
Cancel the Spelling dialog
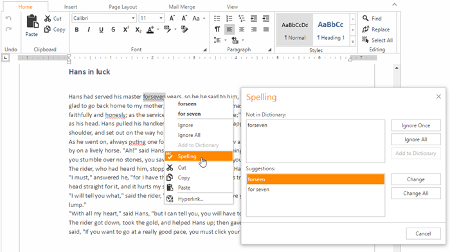(423, 233)
